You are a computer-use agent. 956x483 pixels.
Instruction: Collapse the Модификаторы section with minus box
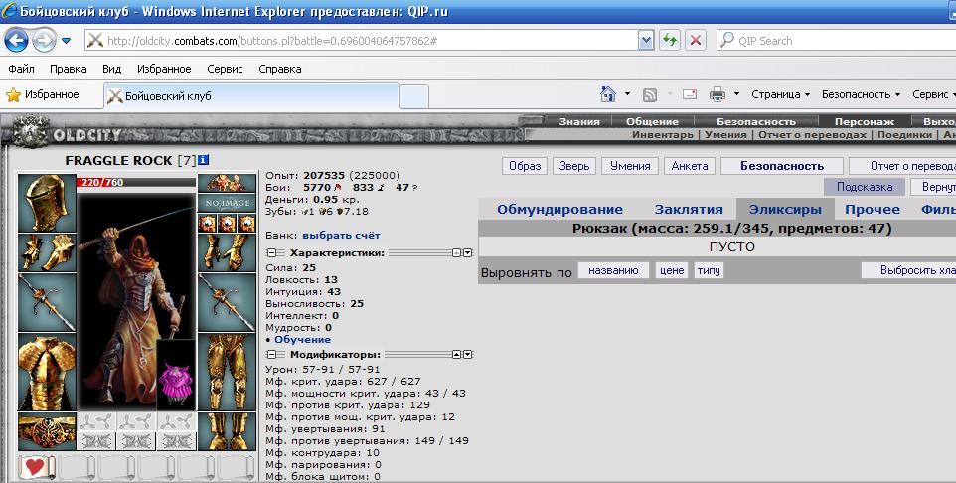click(272, 355)
